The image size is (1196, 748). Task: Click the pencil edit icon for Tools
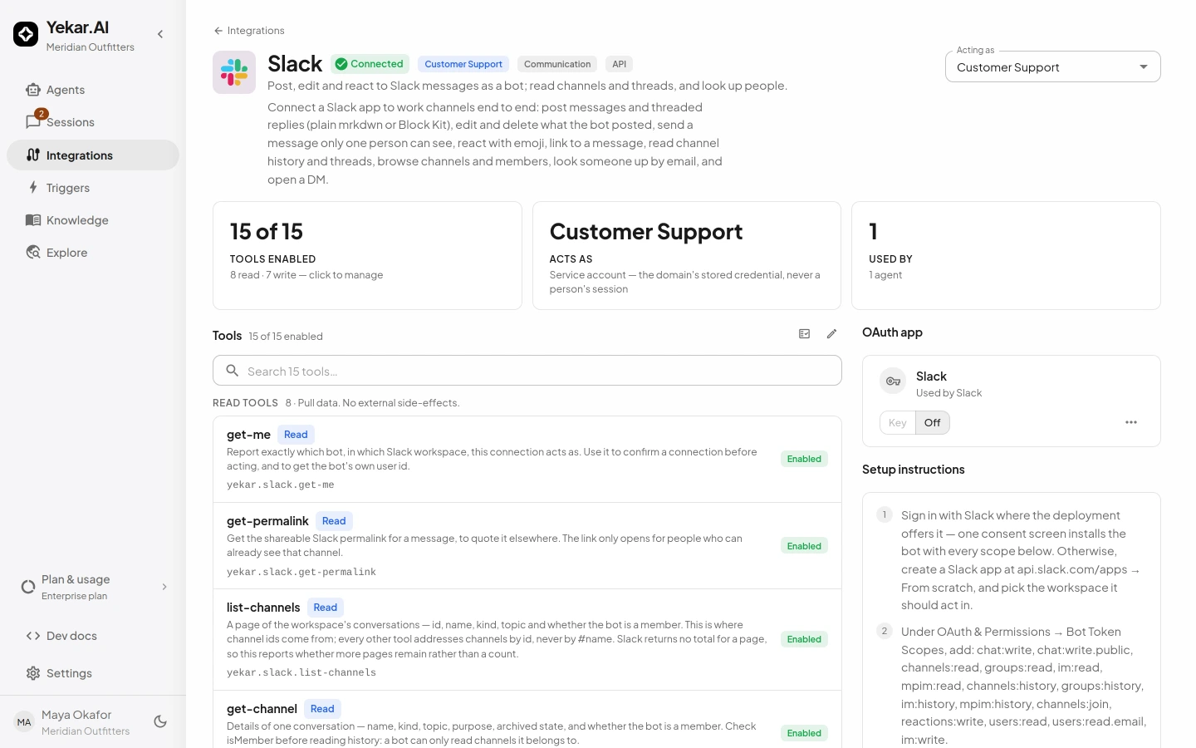(x=831, y=334)
